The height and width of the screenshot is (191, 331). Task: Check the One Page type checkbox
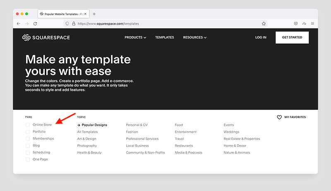pos(28,159)
